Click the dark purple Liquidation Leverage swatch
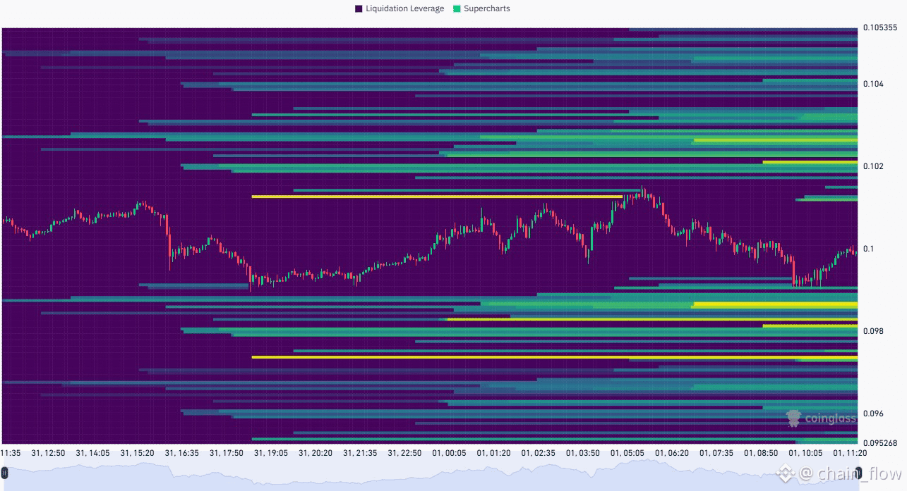Screen dimensions: 907x491 point(359,8)
